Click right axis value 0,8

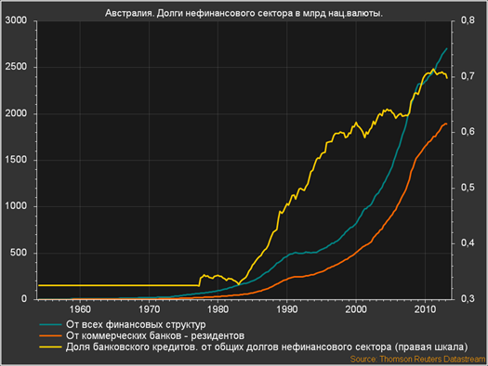(468, 20)
